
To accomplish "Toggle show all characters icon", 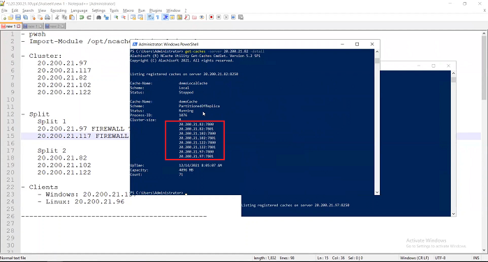I will 158,17.
